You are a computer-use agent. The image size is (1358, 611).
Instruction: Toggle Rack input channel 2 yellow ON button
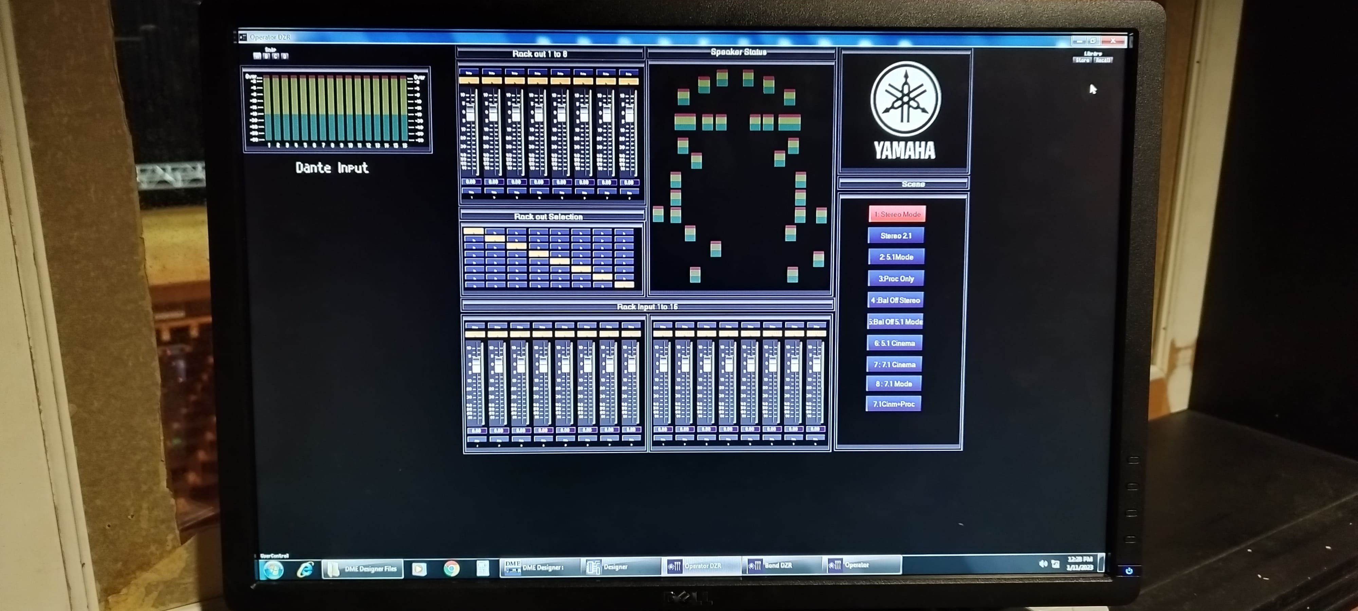click(x=497, y=334)
